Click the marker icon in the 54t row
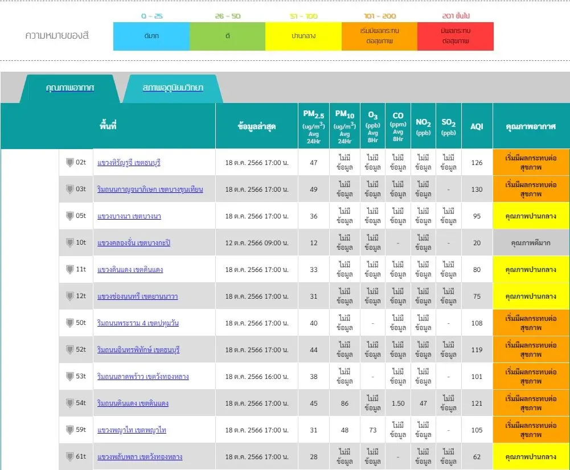This screenshot has height=470, width=570. coord(70,403)
